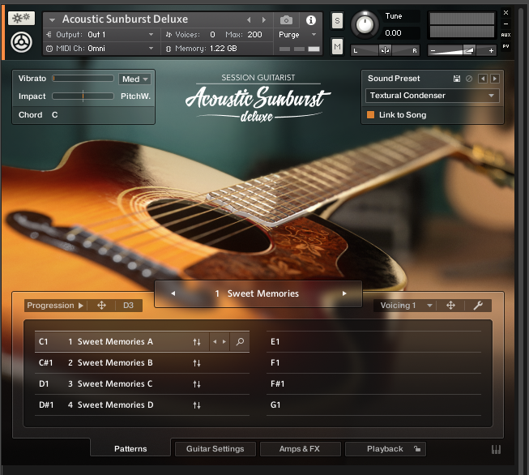Toggle the Solo S button
Screen dimensions: 529x475
337,21
